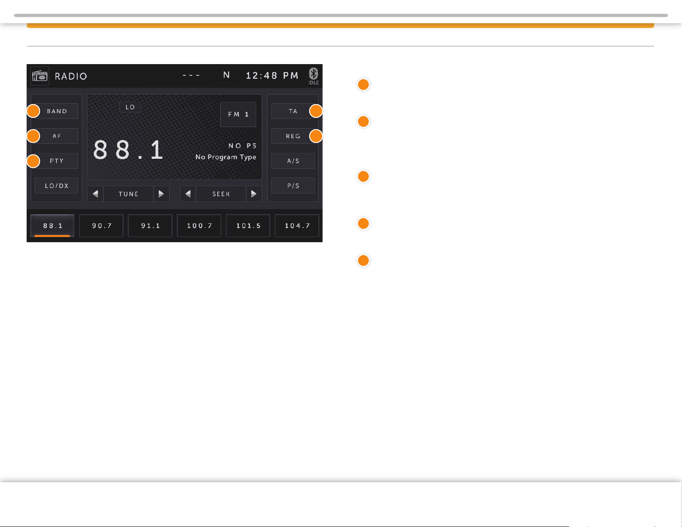Toggle the TA traffic announcement button

pyautogui.click(x=293, y=111)
